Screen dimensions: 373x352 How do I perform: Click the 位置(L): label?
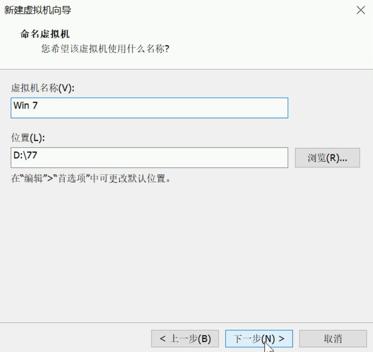[x=28, y=138]
